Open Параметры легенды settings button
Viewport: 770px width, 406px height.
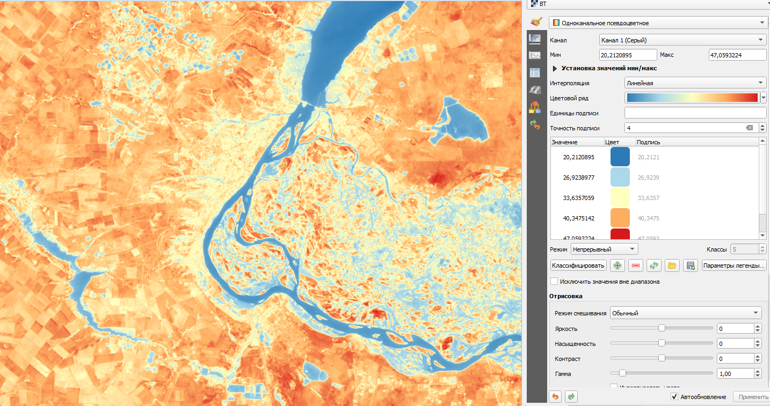point(734,265)
